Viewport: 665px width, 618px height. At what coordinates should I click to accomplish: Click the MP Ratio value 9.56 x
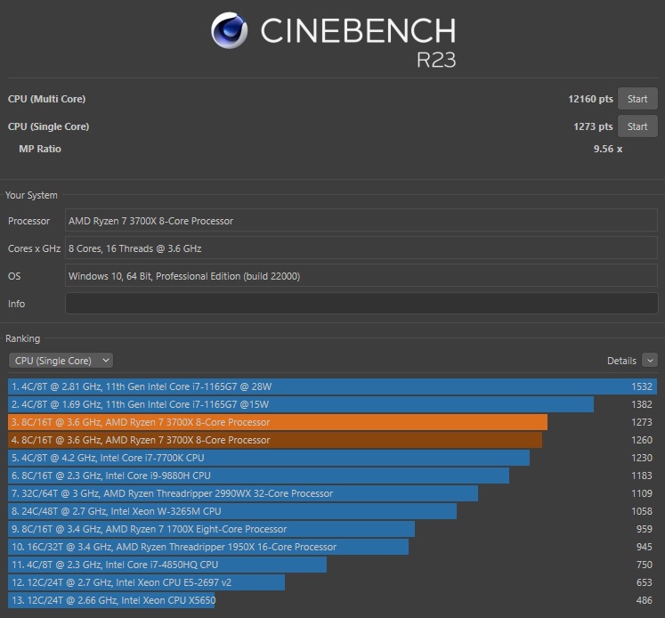coord(608,149)
